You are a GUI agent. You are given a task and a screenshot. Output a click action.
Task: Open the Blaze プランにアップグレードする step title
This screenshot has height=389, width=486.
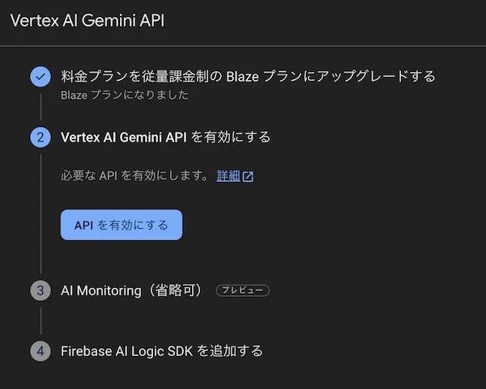tap(248, 76)
